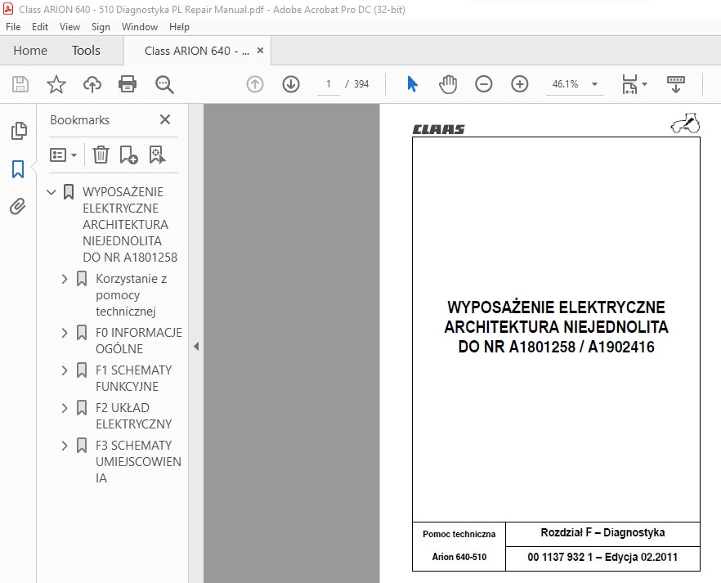The height and width of the screenshot is (583, 721).
Task: Open F1 SCHEMATY FUNKCYJNE bookmark
Action: pyautogui.click(x=134, y=379)
